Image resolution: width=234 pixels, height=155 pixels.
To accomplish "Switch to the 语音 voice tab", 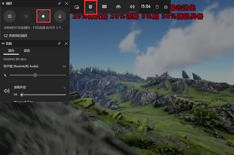I will [x=27, y=51].
